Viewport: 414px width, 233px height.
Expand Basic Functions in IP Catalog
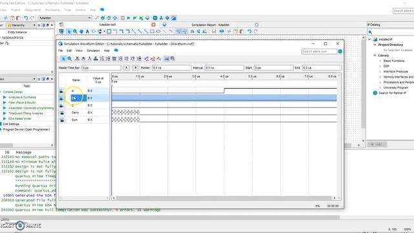pyautogui.click(x=380, y=61)
